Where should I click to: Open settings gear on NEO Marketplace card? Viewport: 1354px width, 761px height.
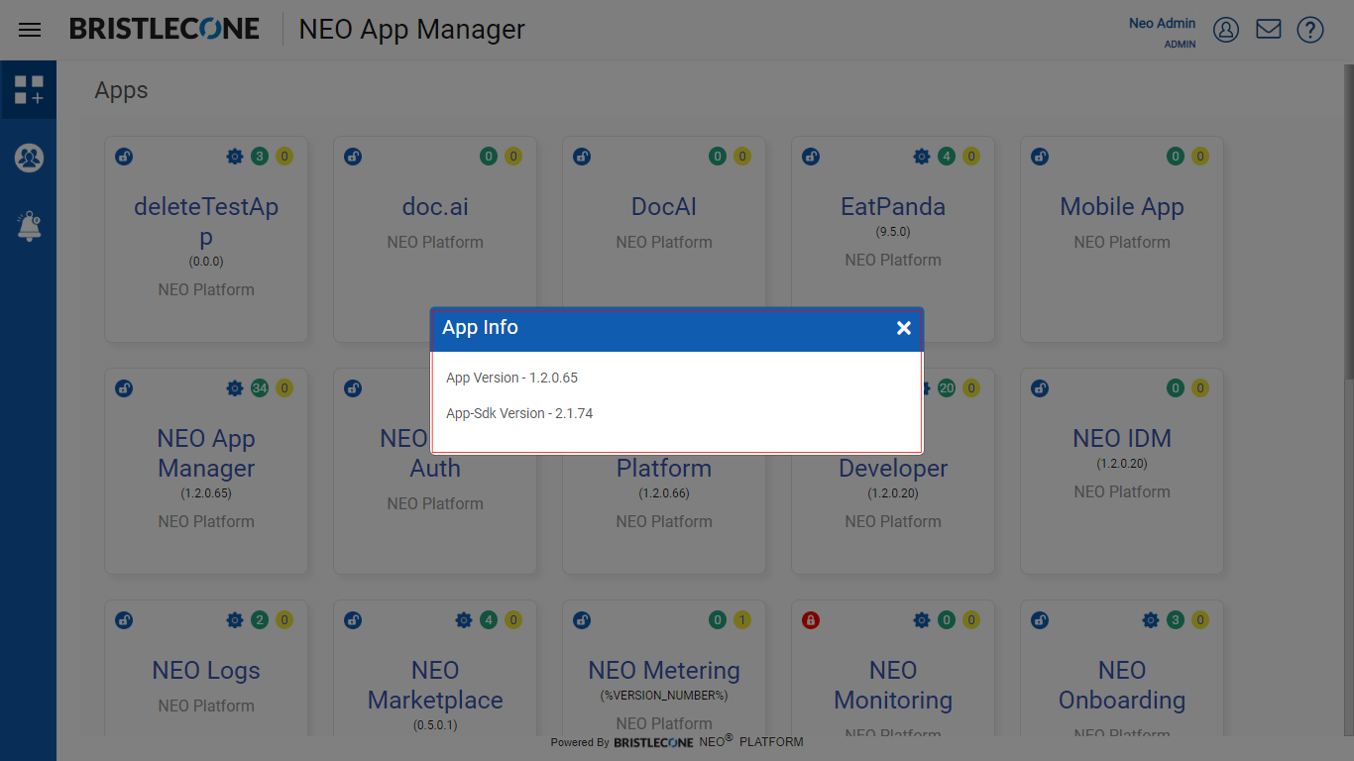click(464, 619)
